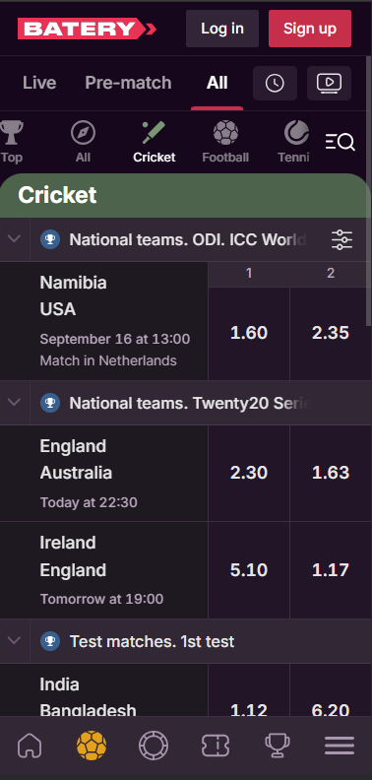Switch to the Live tab
This screenshot has width=372, height=780.
click(x=39, y=83)
